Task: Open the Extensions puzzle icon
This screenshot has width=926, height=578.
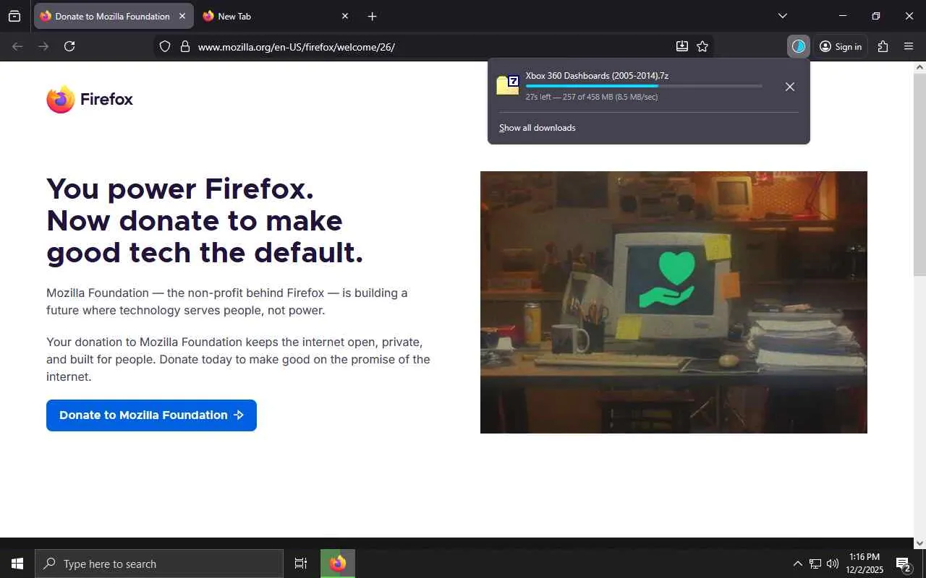Action: 883,46
